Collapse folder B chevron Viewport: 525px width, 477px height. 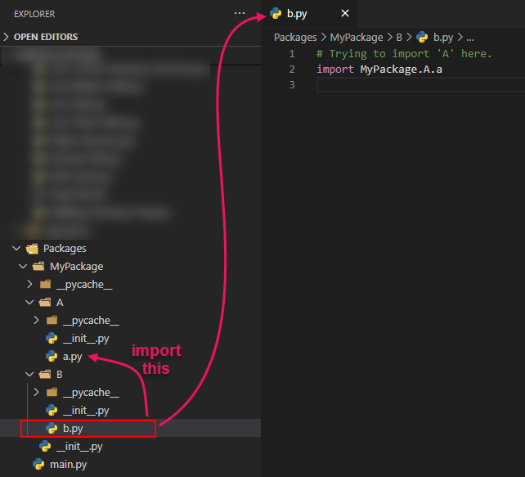pyautogui.click(x=29, y=374)
